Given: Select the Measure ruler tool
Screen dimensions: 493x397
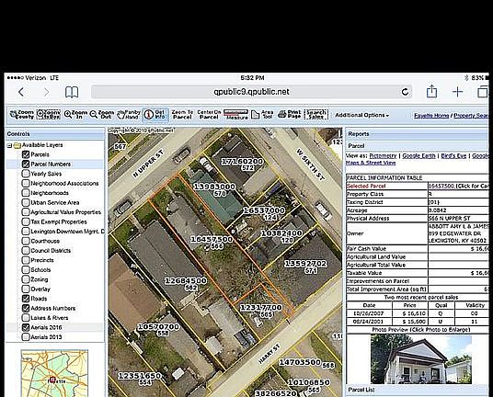Looking at the screenshot, I should (236, 114).
